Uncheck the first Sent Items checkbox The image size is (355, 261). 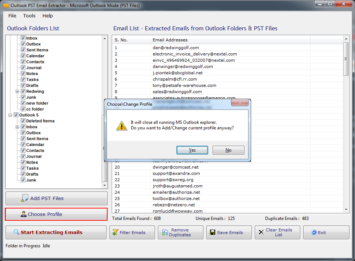coord(23,50)
